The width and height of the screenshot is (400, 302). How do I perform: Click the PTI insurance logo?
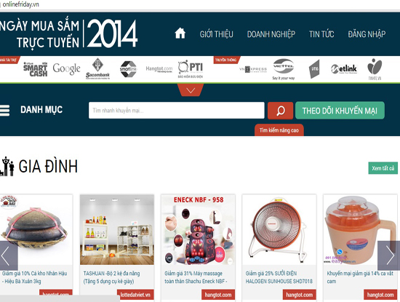(191, 69)
